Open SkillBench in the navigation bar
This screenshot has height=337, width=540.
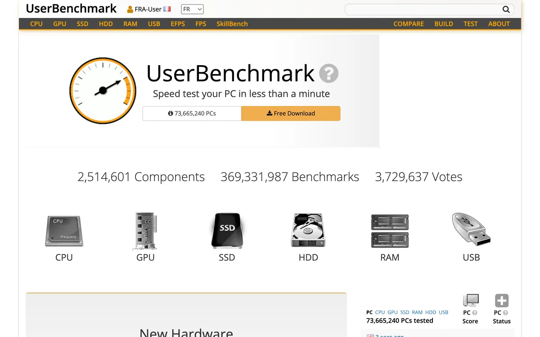[x=232, y=24]
